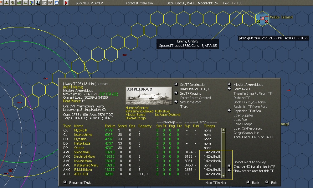The height and width of the screenshot is (188, 313).
Task: Click the arrow beside Mission: Amphibious
Action: 229,84
